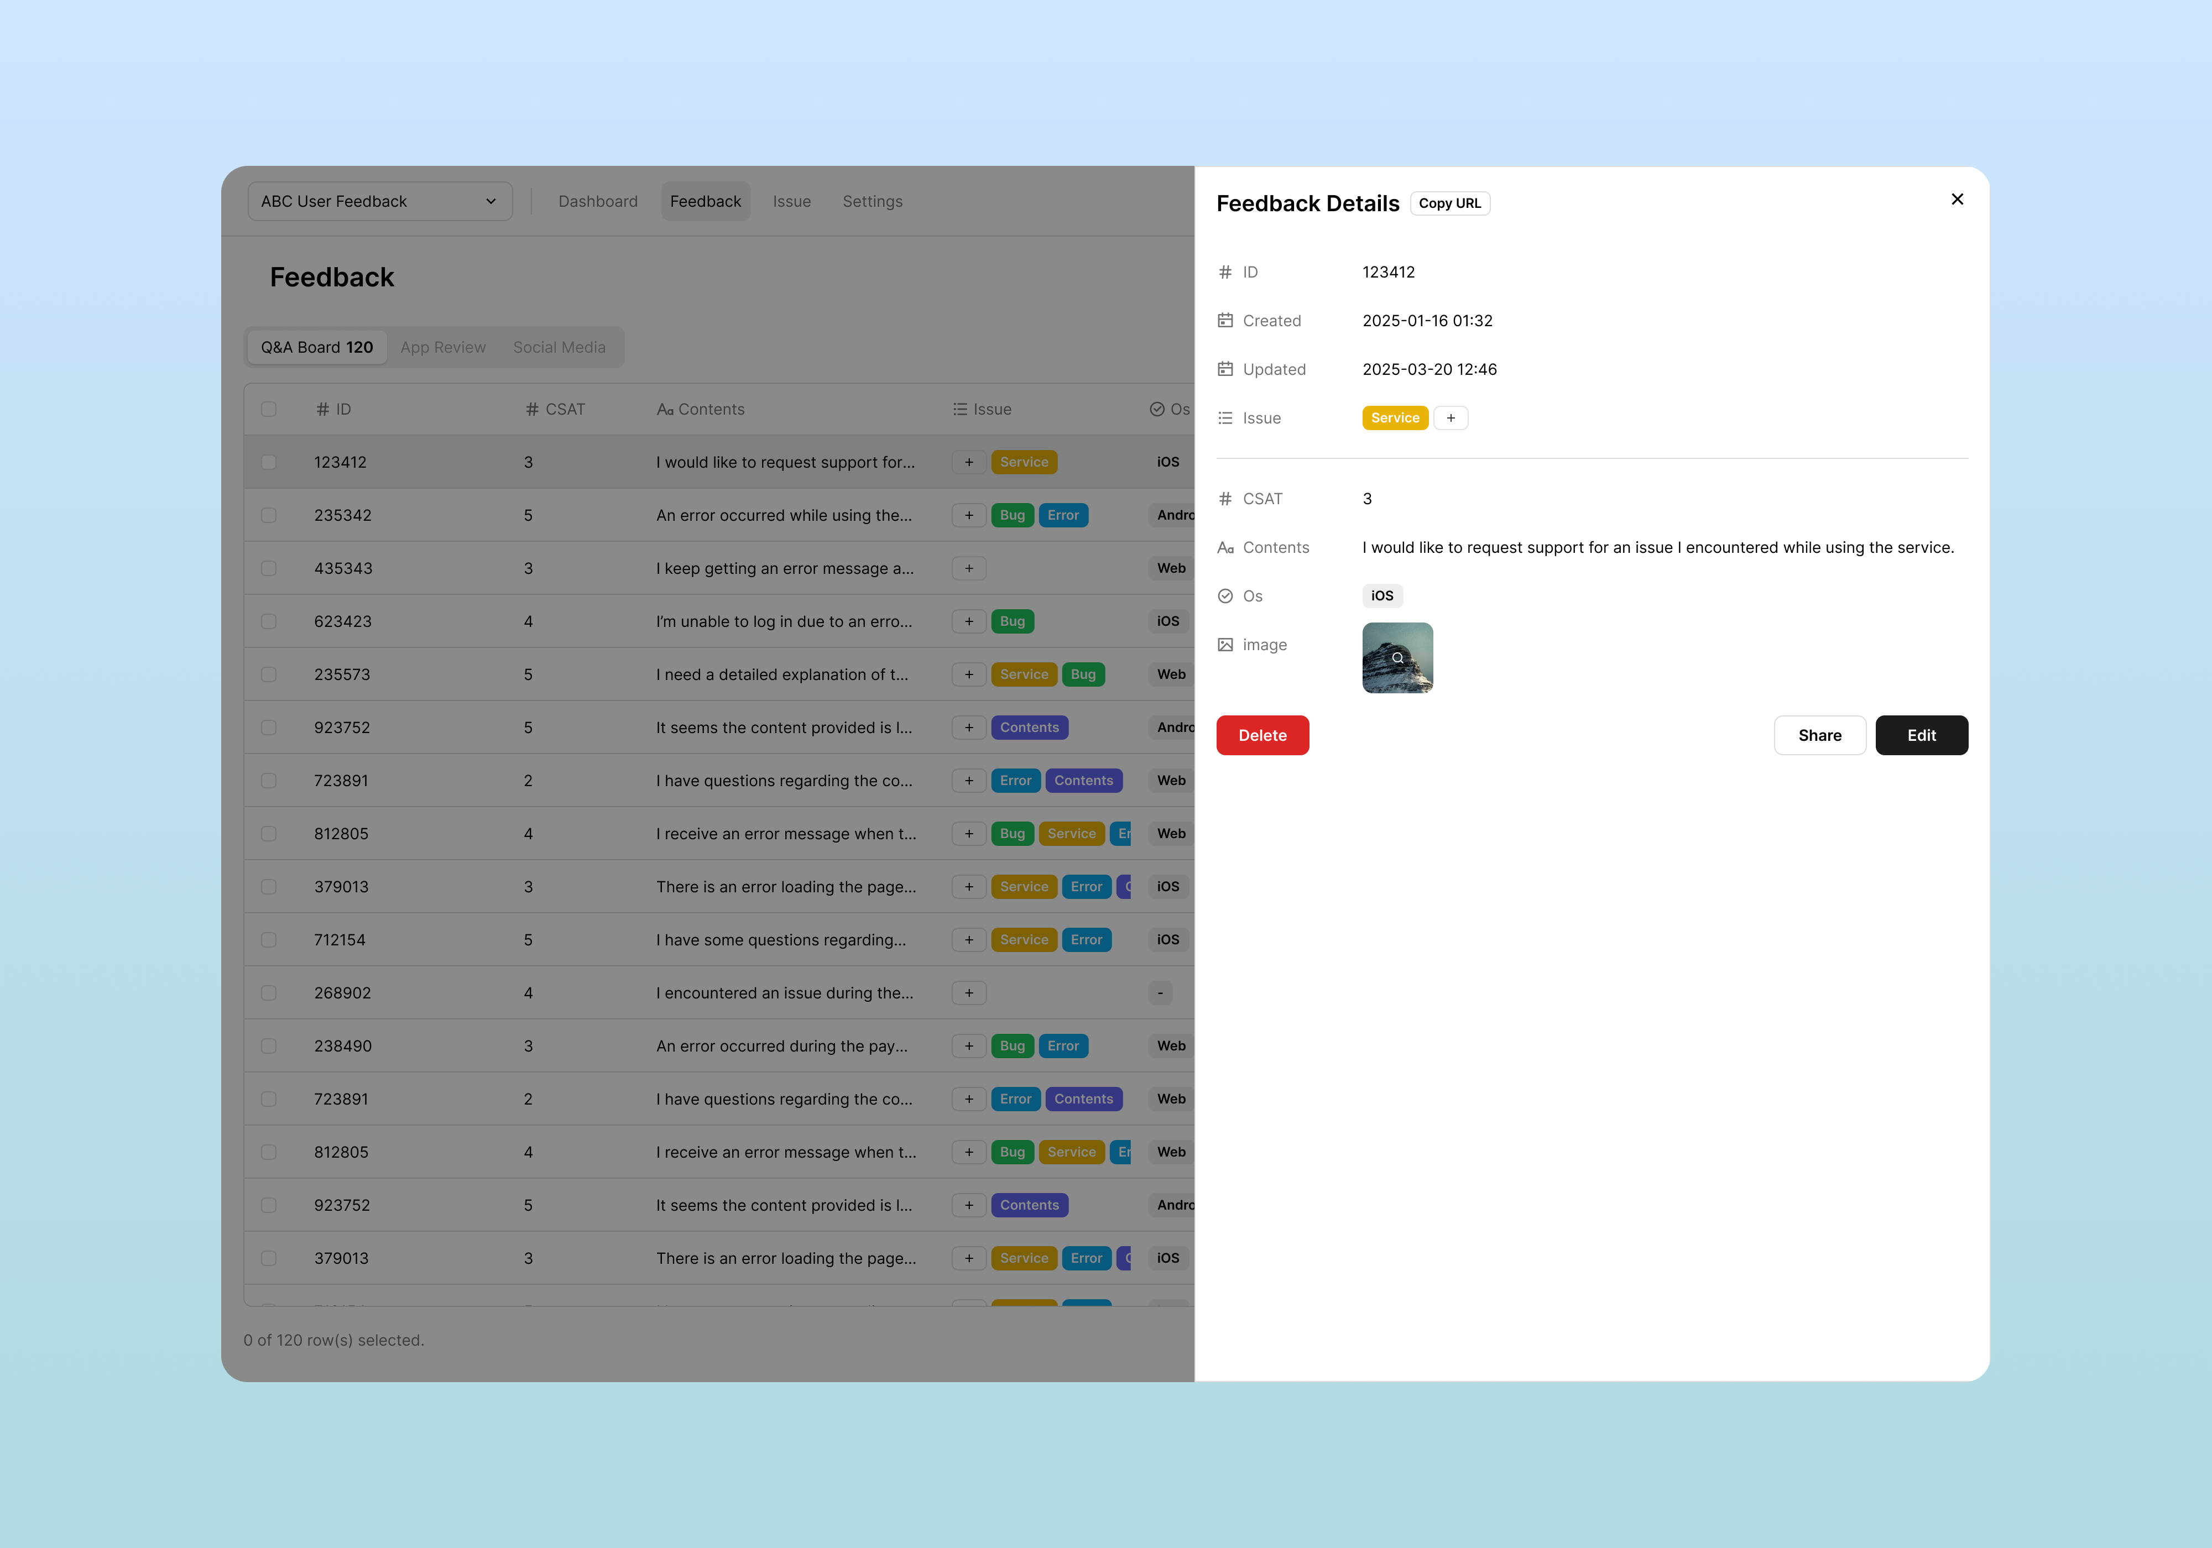2212x1548 pixels.
Task: Click the CSAT hash icon in table header
Action: (x=532, y=410)
